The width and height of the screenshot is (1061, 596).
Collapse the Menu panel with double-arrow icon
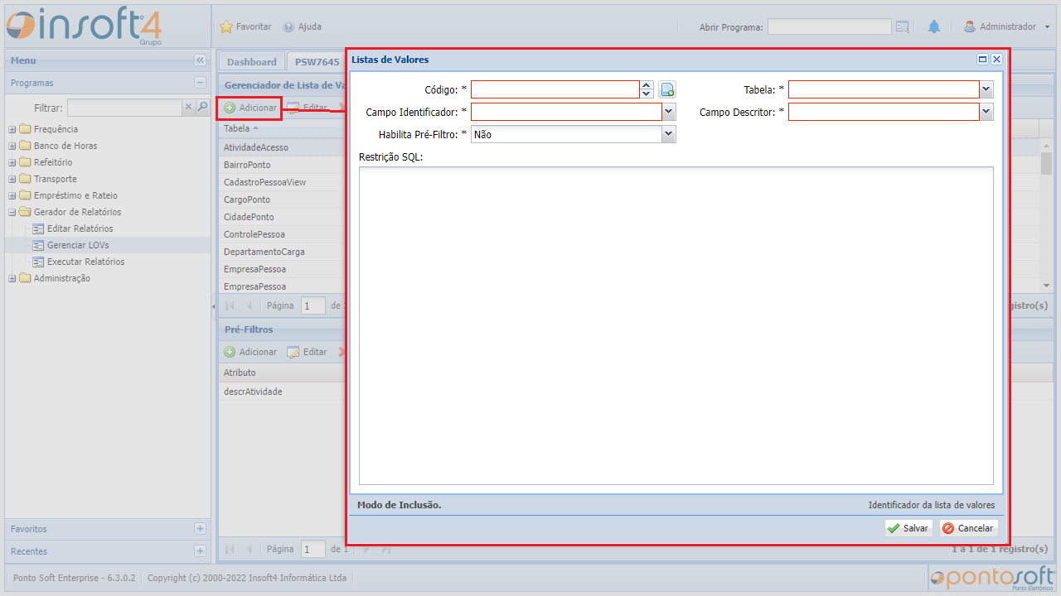coord(200,60)
